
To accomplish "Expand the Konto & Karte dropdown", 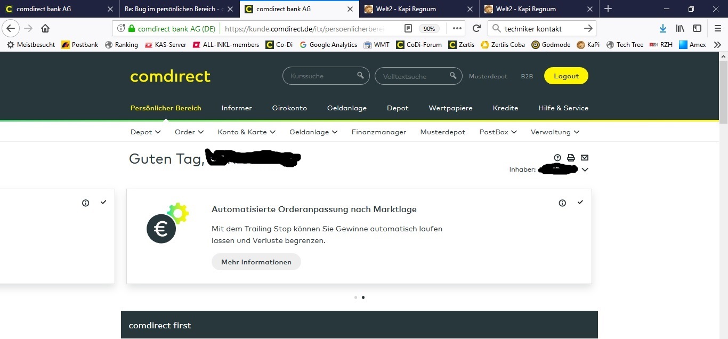I will click(246, 132).
